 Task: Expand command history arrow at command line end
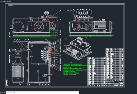(x=78, y=93)
